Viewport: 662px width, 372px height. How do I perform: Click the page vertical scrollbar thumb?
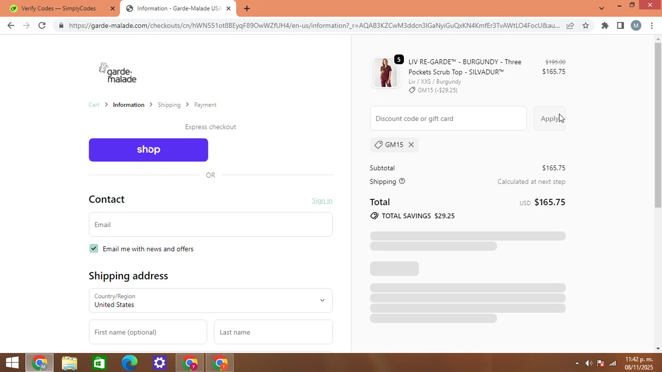click(658, 125)
